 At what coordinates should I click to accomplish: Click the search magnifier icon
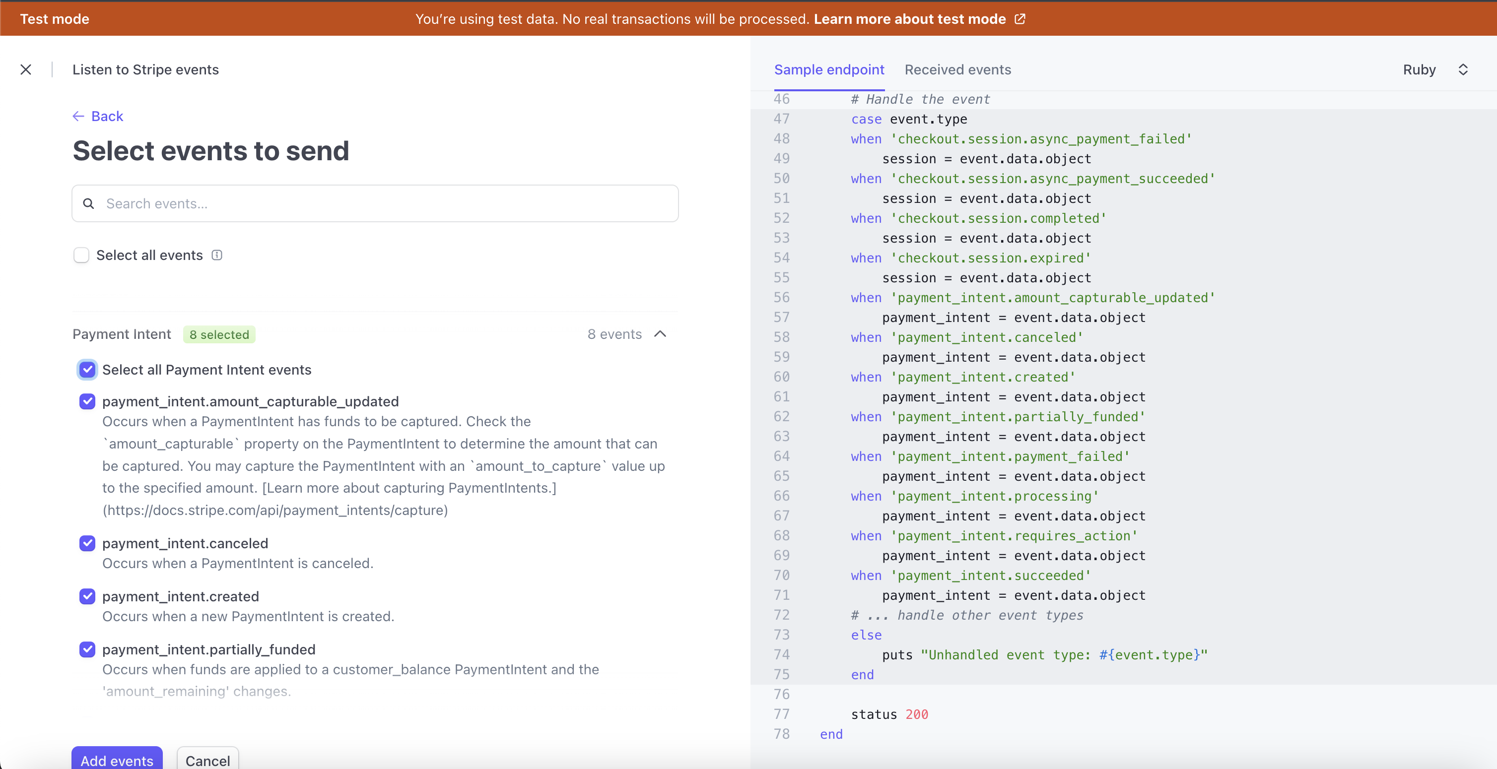pos(88,204)
